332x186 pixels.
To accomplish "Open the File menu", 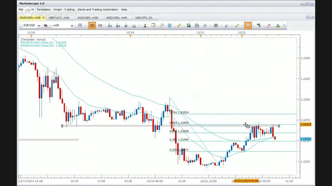I will (21, 10).
